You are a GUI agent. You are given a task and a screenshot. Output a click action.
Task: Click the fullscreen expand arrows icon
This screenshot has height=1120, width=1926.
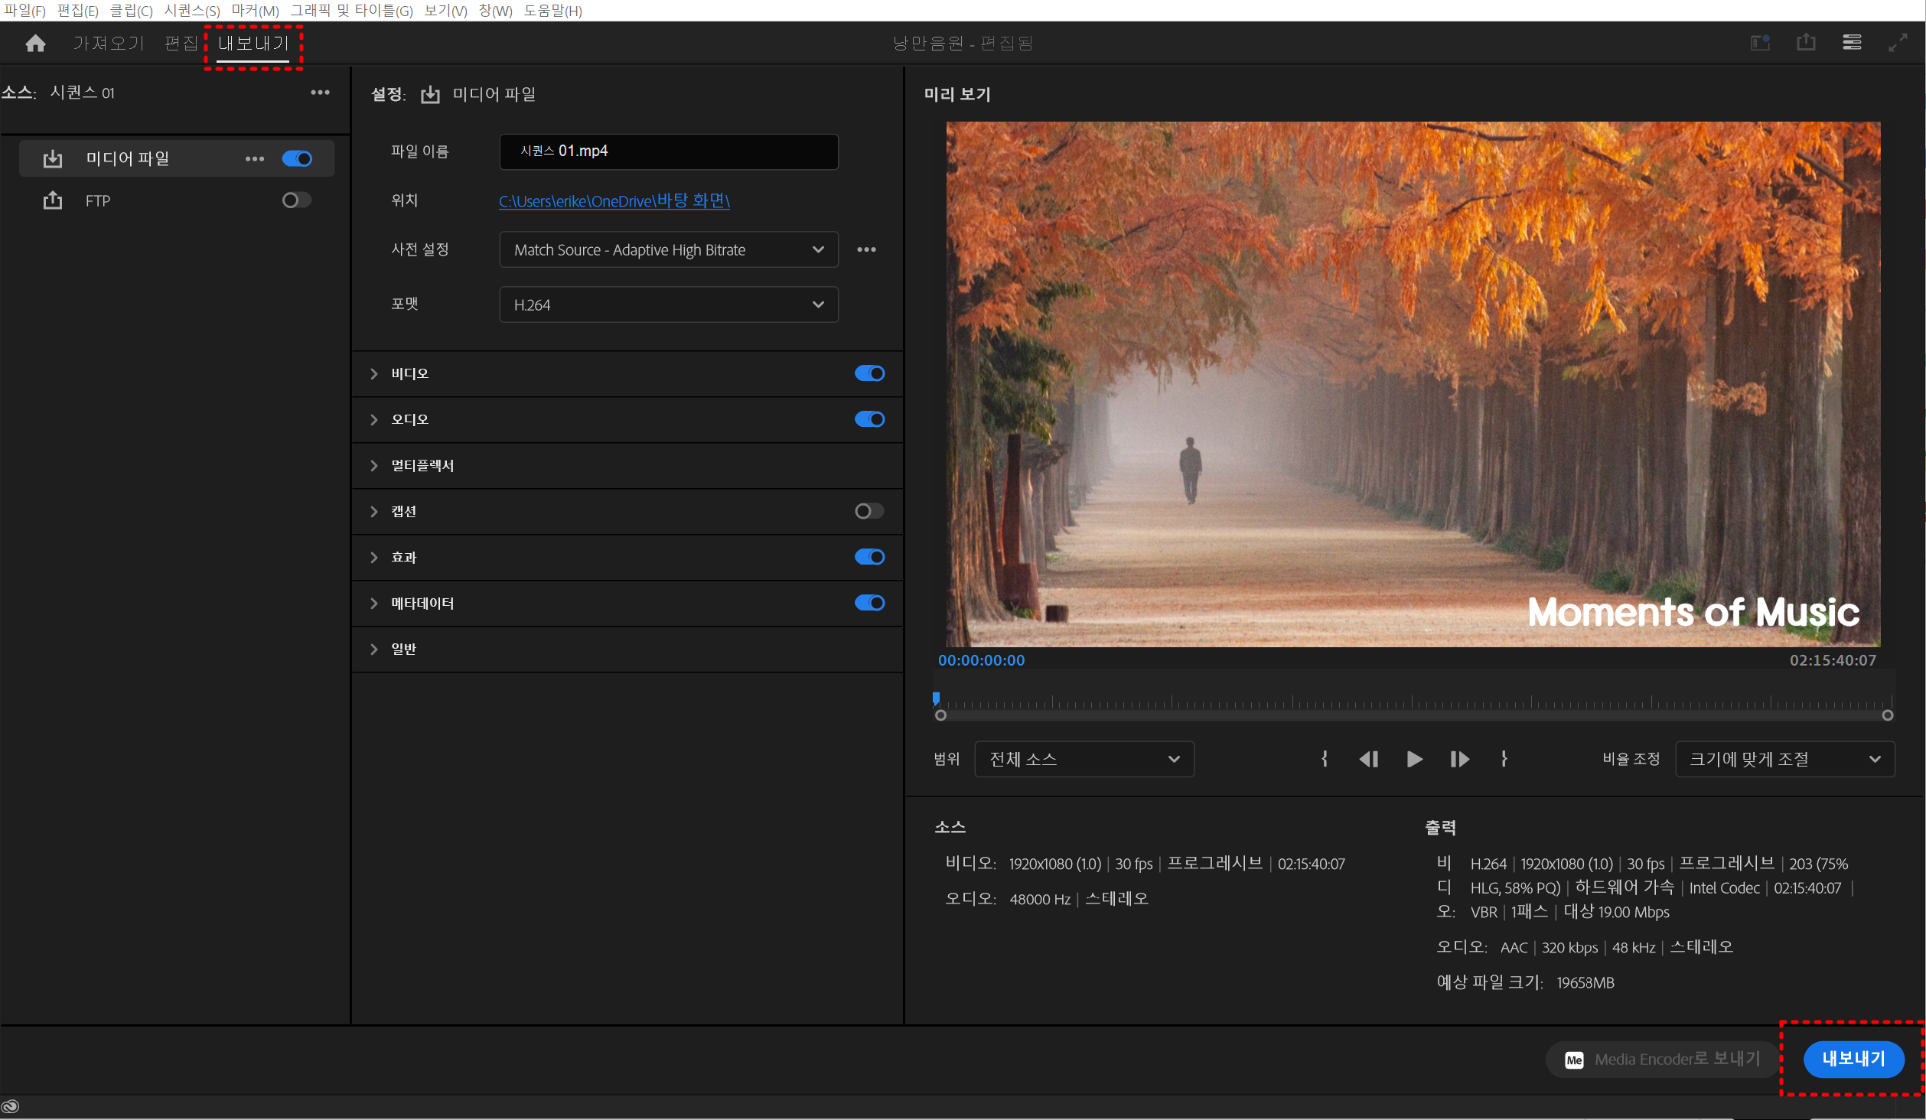click(x=1897, y=43)
